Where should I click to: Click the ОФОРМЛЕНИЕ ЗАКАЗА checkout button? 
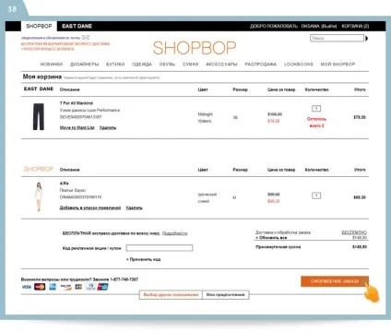pyautogui.click(x=335, y=281)
